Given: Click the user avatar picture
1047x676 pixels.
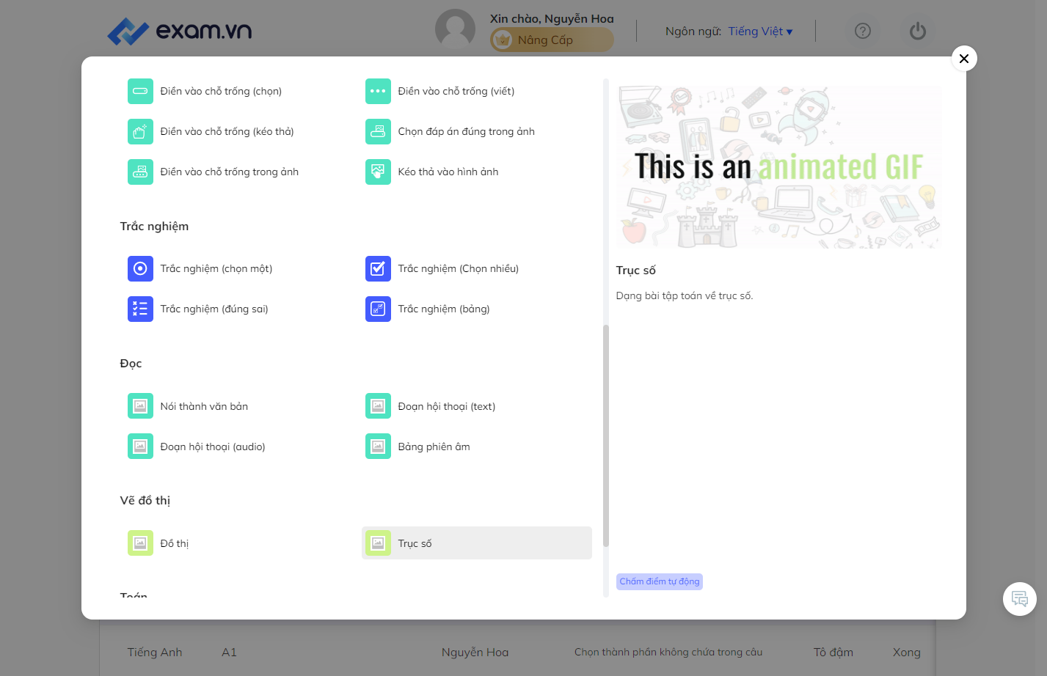Looking at the screenshot, I should coord(455,29).
